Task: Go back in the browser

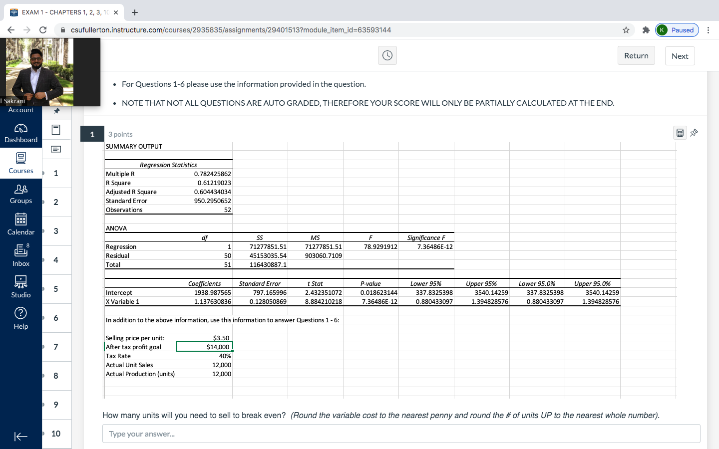Action: tap(11, 30)
